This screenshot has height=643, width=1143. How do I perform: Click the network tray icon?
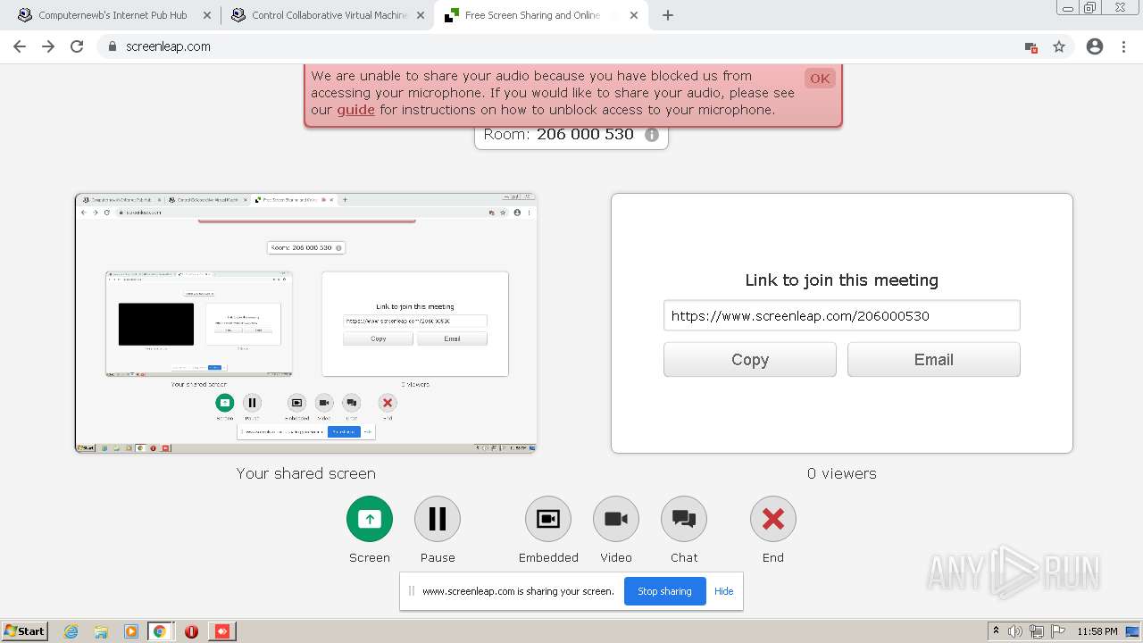pyautogui.click(x=1037, y=631)
